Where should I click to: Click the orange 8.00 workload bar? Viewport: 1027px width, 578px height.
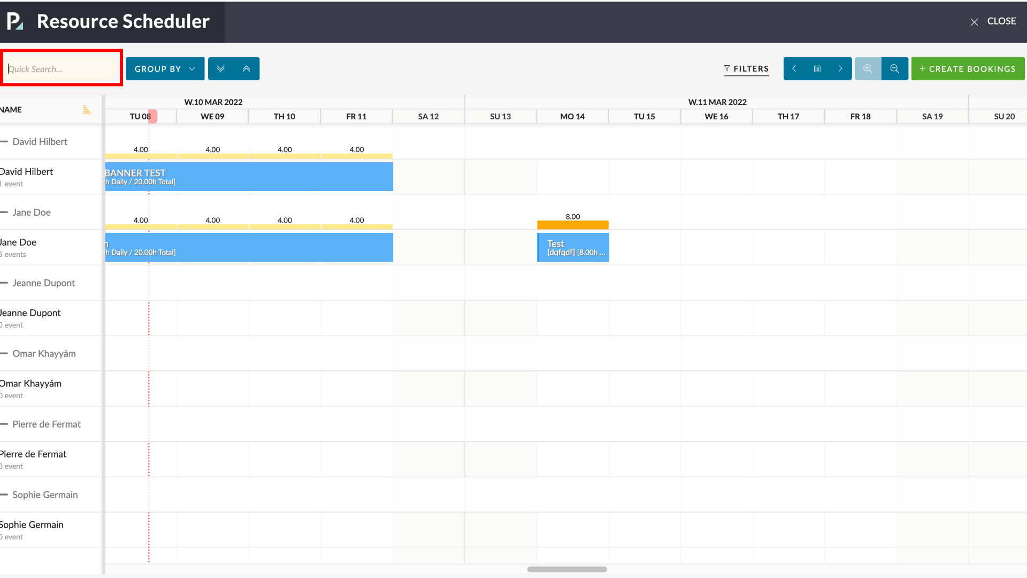tap(573, 225)
